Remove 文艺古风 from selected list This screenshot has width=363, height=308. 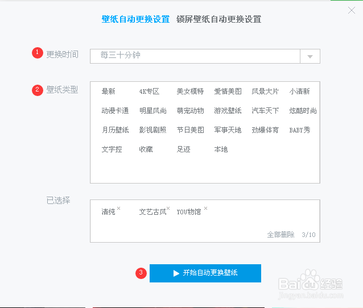(168, 208)
